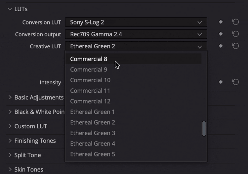Expand the Basic Adjustments section

pos(10,98)
